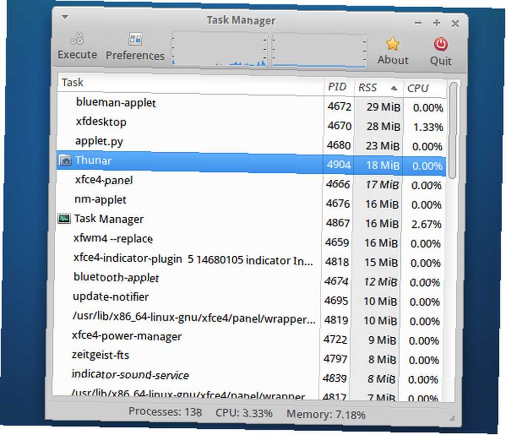Open the window menu arrow in title bar
The height and width of the screenshot is (435, 506).
65,17
